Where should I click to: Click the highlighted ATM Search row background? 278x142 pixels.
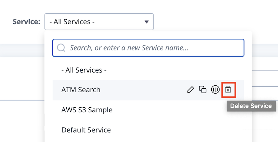(142, 90)
